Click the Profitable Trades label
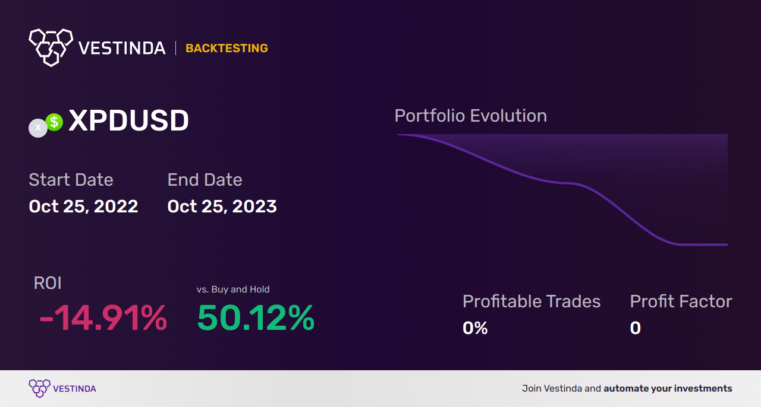Screen dimensions: 761x407 coord(532,301)
